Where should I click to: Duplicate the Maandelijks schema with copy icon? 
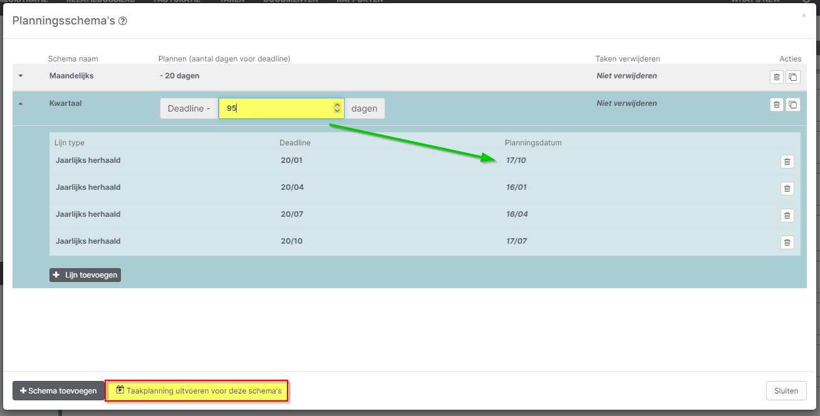pyautogui.click(x=793, y=77)
